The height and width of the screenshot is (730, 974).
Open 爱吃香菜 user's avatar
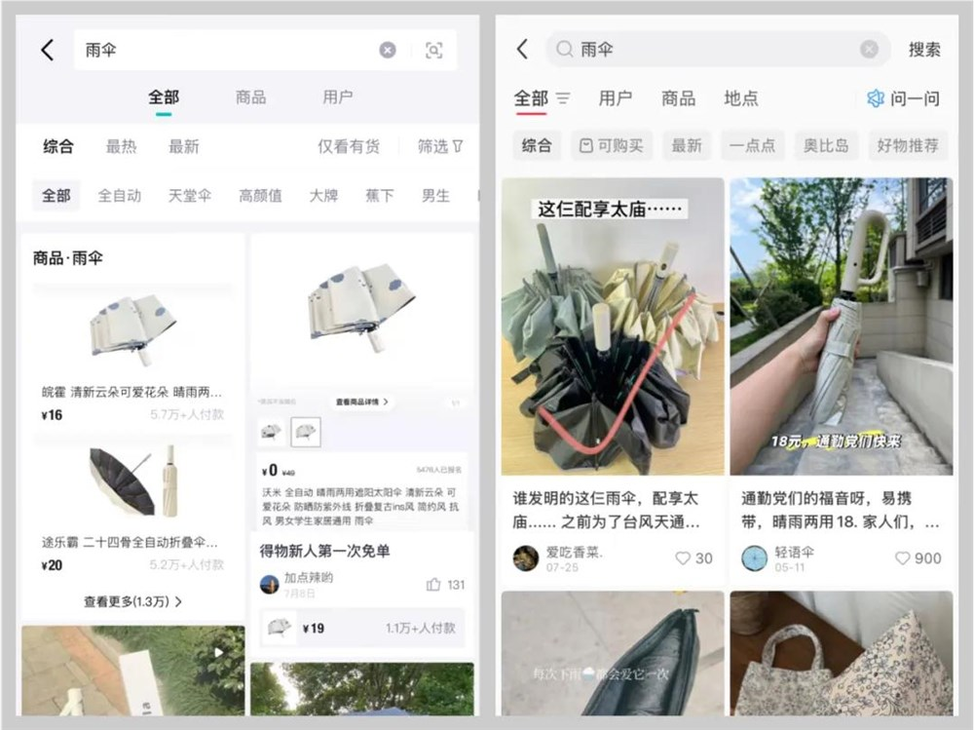tap(525, 557)
